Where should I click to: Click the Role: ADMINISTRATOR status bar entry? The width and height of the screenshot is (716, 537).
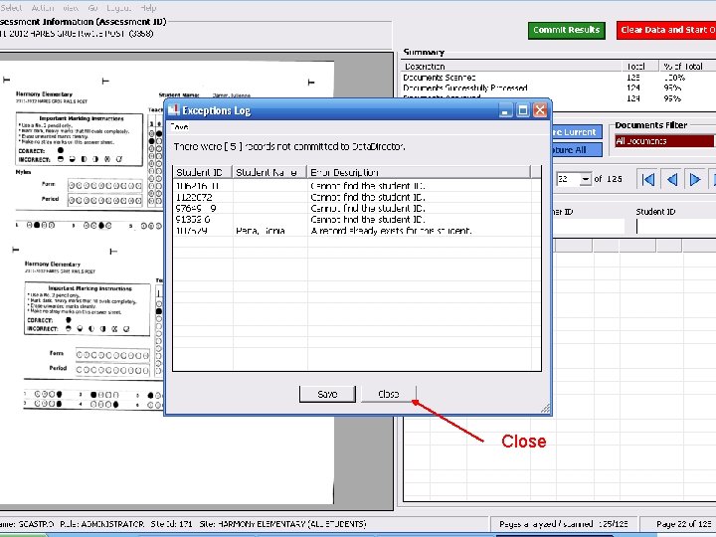[102, 524]
